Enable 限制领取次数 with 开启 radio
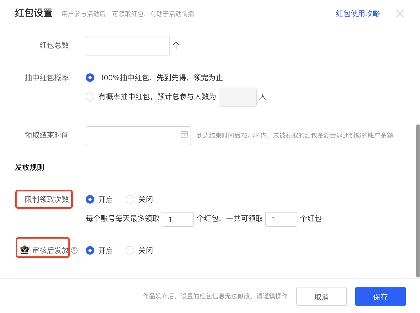The height and width of the screenshot is (313, 420). (90, 199)
